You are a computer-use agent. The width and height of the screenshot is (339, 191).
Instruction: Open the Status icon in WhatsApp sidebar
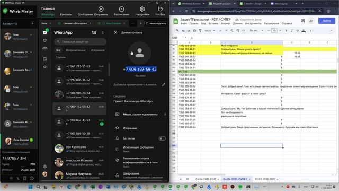(x=45, y=40)
